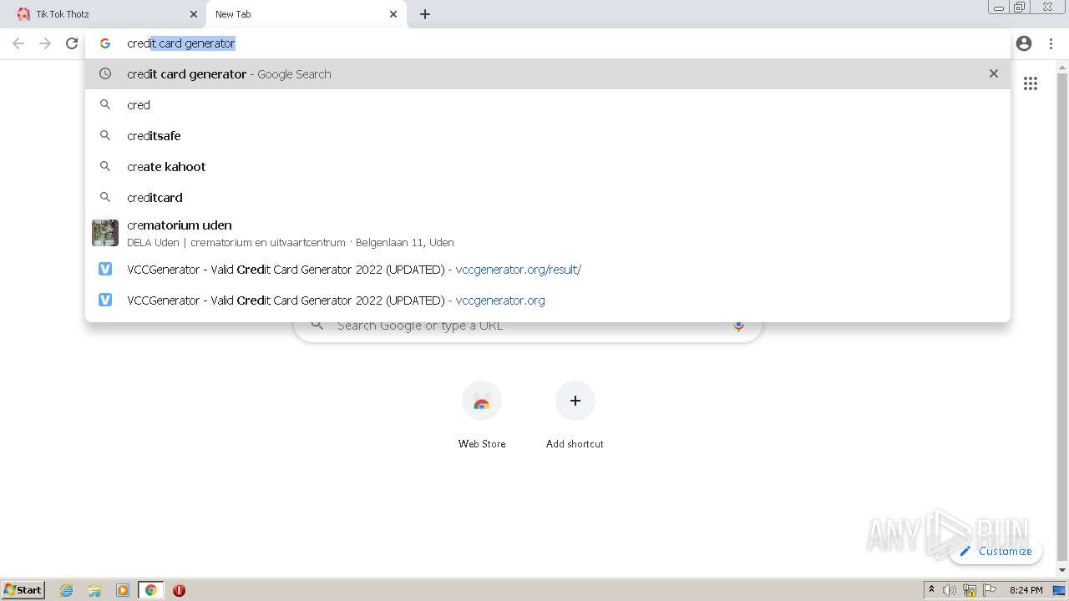Viewport: 1069px width, 601px height.
Task: Open the Chrome profile avatar menu
Action: point(1024,43)
